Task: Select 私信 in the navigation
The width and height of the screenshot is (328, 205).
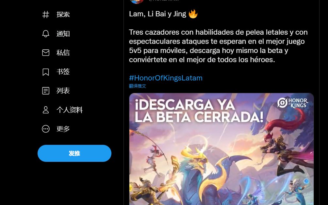Action: click(x=63, y=53)
